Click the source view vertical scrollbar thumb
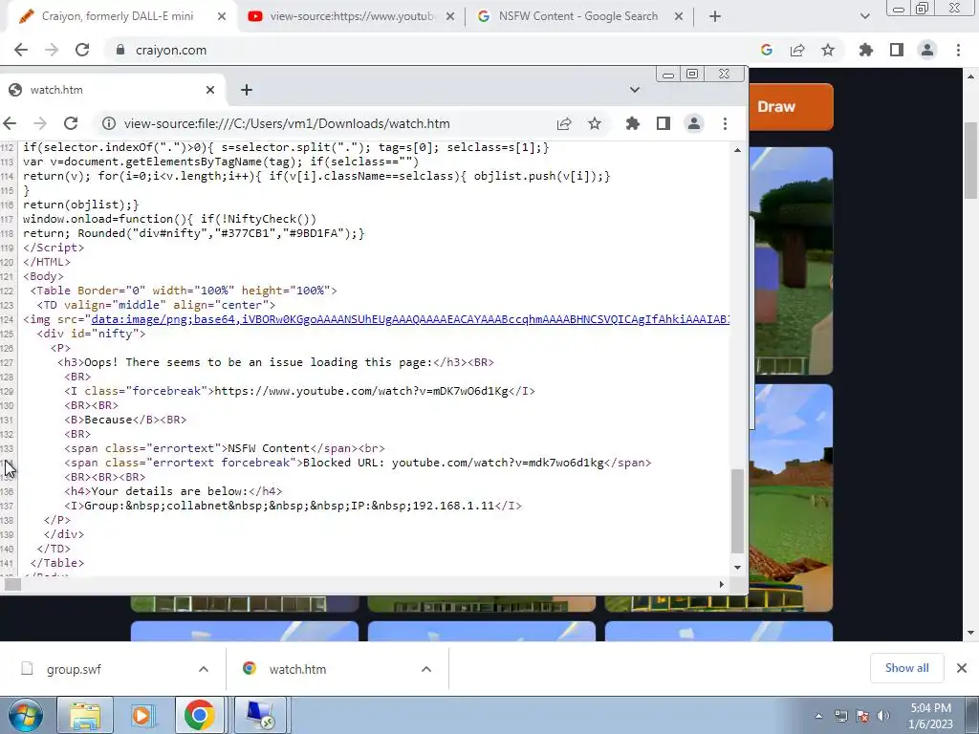 pos(737,511)
